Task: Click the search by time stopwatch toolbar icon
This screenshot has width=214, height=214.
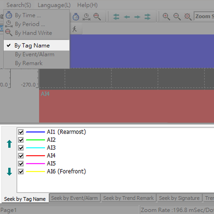Action: (x=76, y=17)
